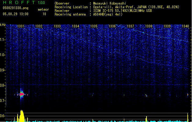The image size is (192, 122).
Task: Select the 1340 time marker
Action: 185,27
